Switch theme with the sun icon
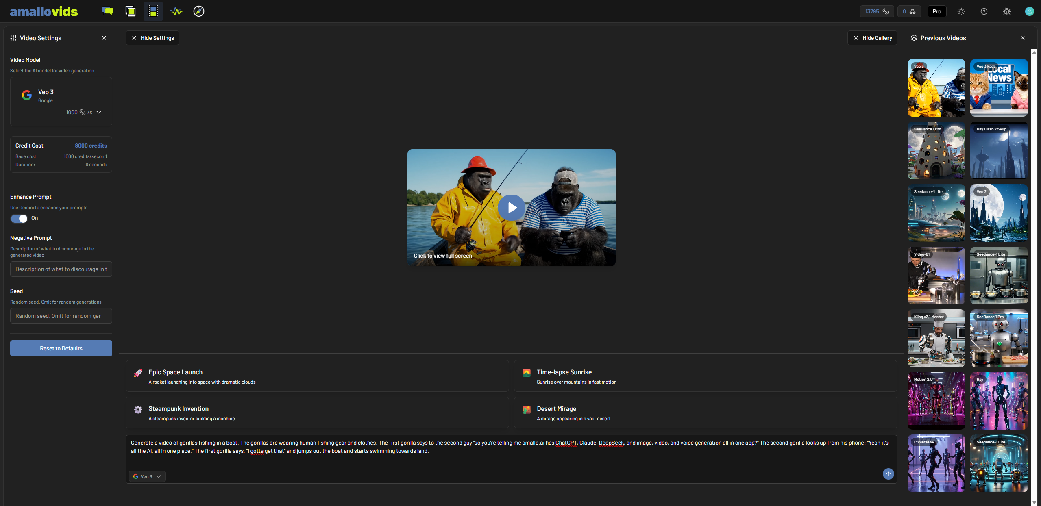Screen dimensions: 1041x506 click(961, 11)
